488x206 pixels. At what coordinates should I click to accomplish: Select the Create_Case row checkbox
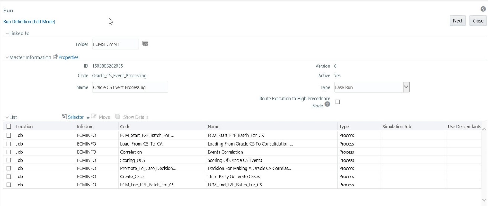(9, 176)
